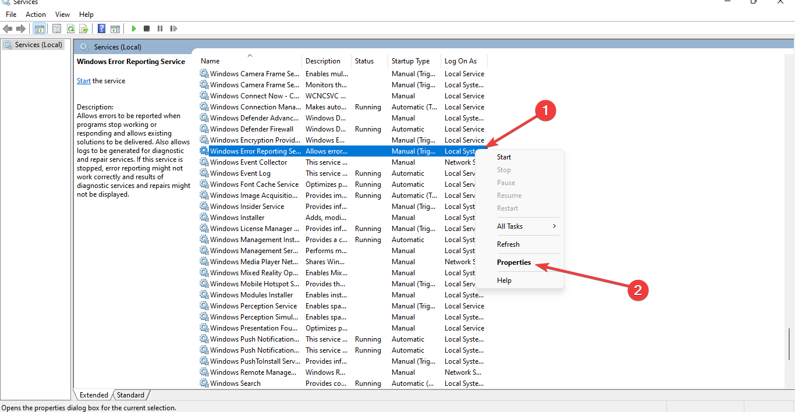The width and height of the screenshot is (795, 412).
Task: Select the Windows Installer service name
Action: 237,218
